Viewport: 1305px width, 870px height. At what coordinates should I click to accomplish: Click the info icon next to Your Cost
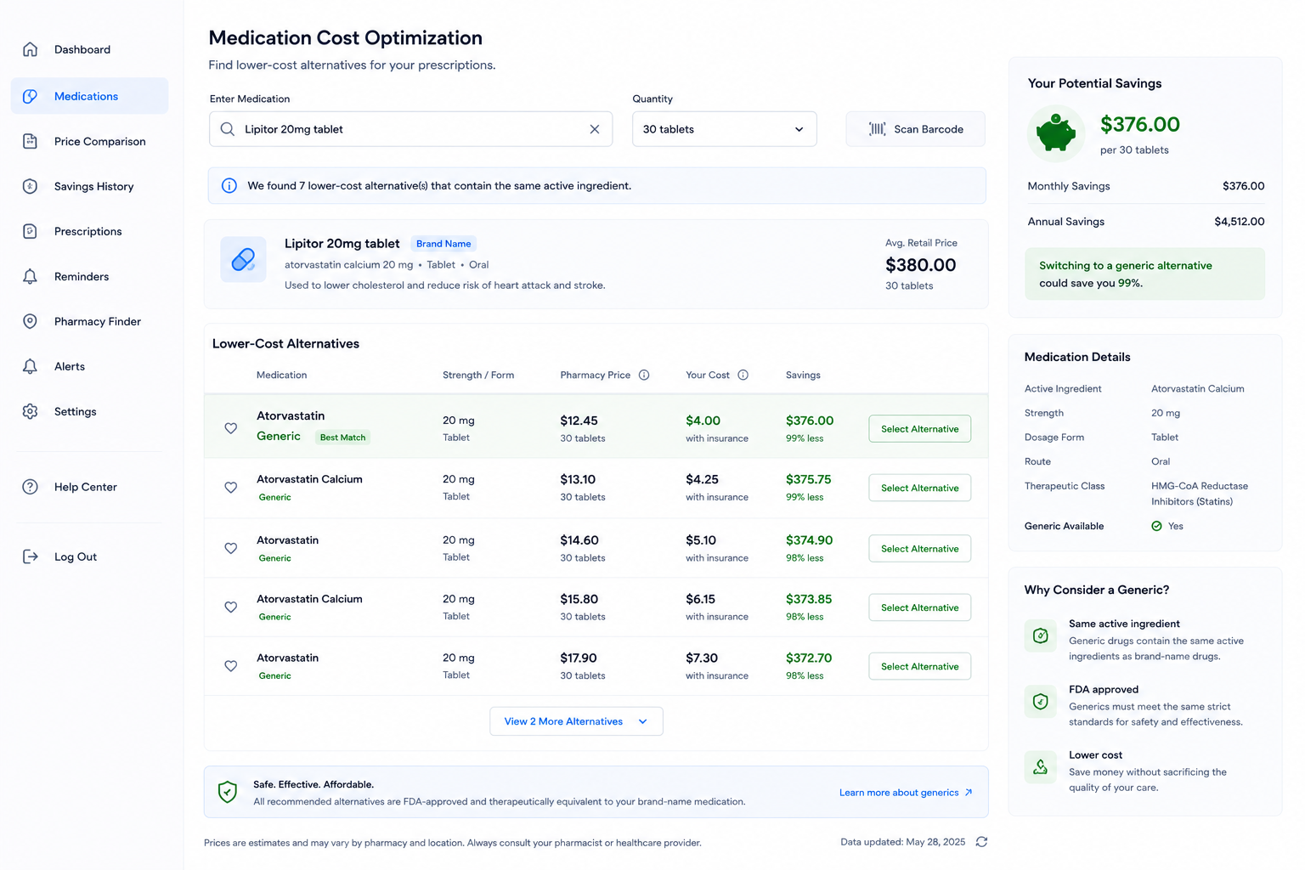(x=743, y=375)
